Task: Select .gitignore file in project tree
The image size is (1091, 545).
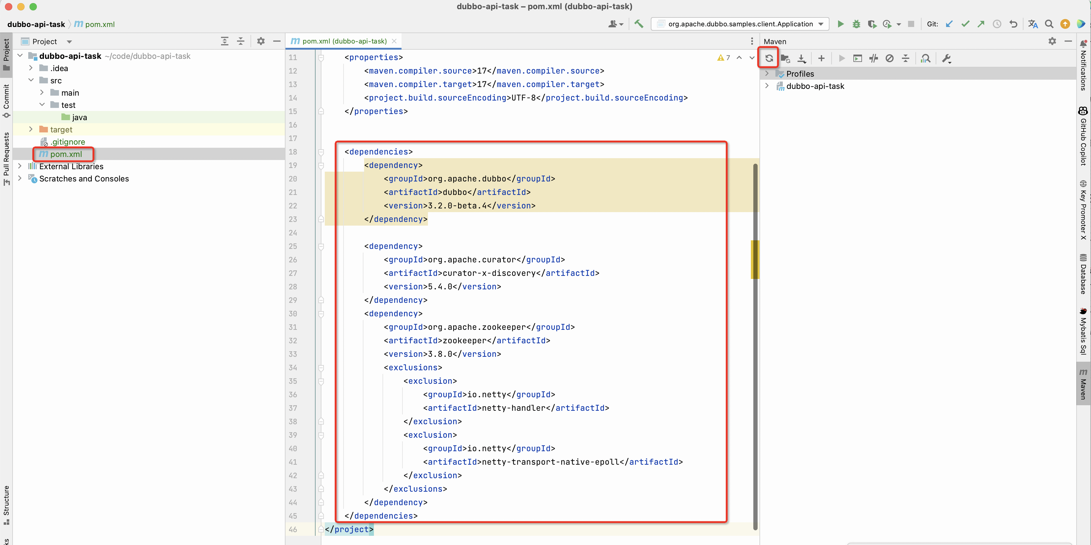Action: 67,142
